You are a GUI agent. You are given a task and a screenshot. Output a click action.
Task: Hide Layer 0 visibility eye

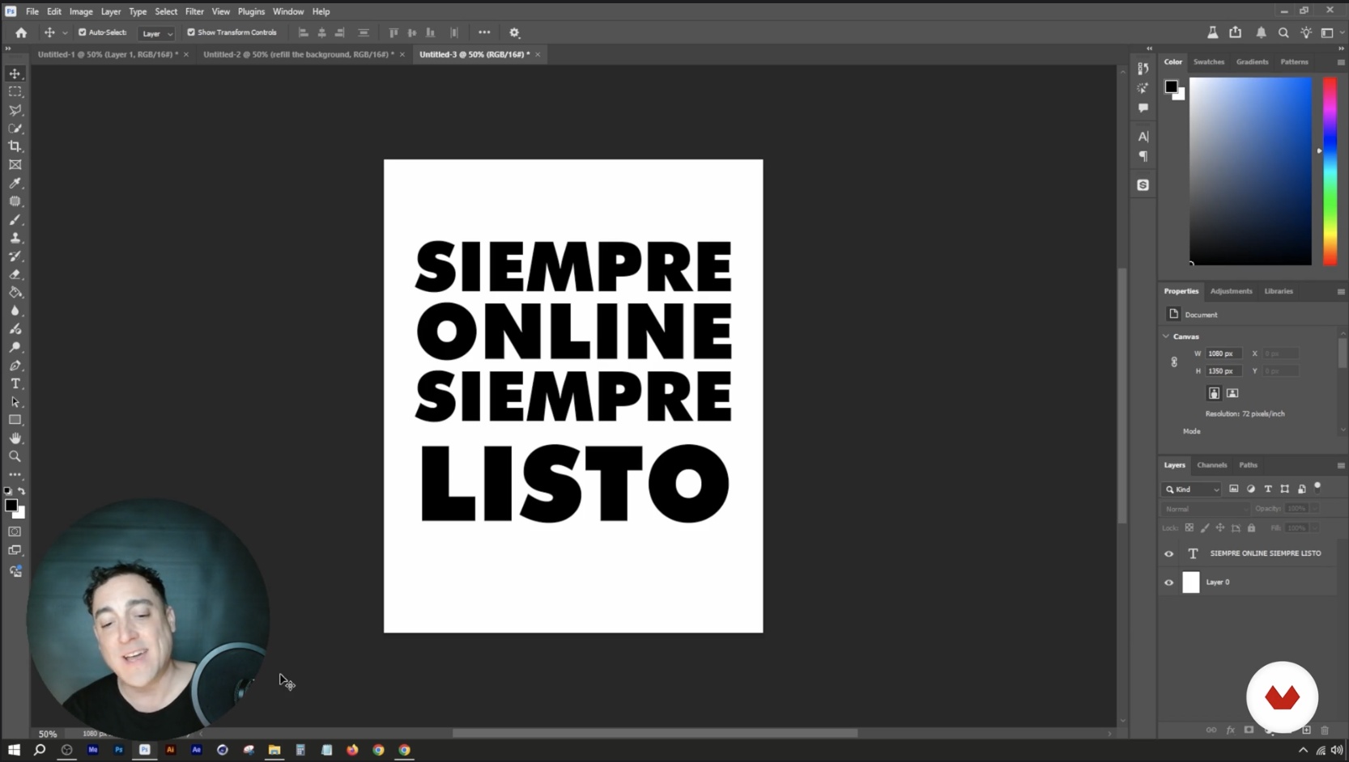coord(1168,582)
